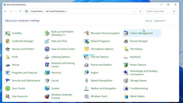The image size is (183, 103).
Task: Open File Explorer Options folder icon
Action: click(x=86, y=49)
